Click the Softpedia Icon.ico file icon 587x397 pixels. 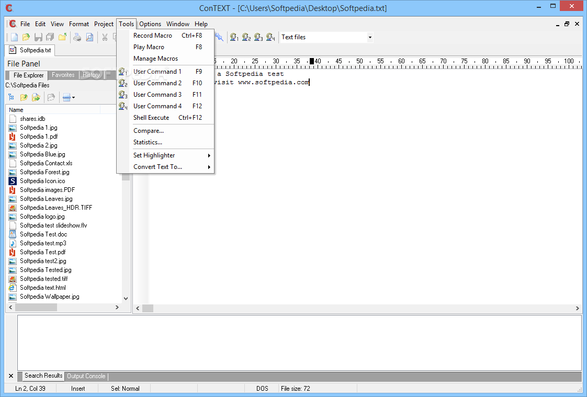pyautogui.click(x=13, y=181)
